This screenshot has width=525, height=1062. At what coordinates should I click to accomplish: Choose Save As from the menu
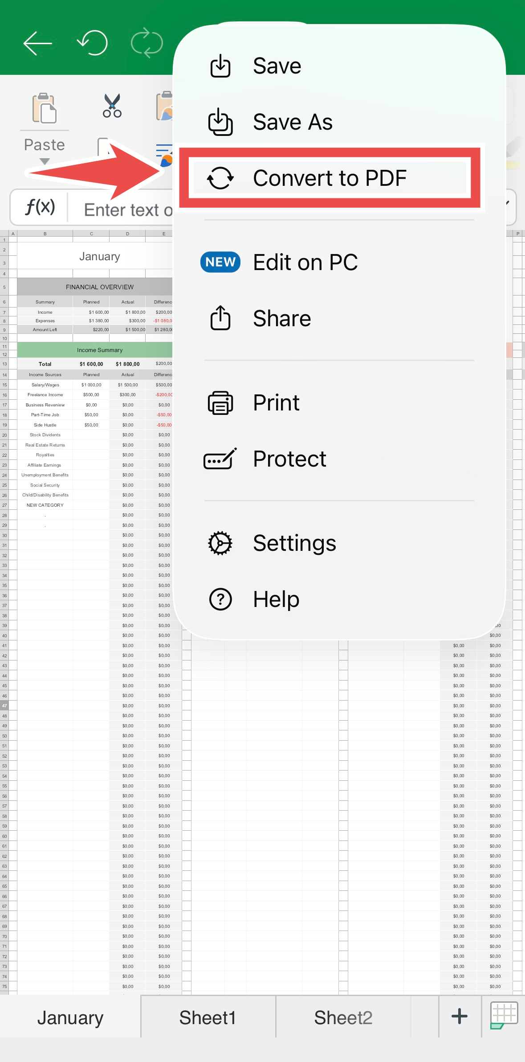339,122
